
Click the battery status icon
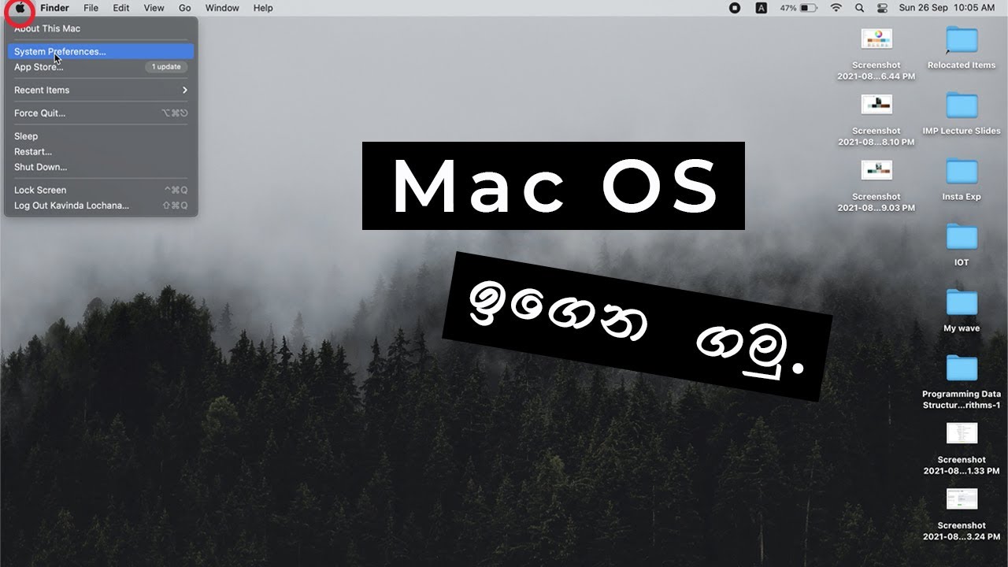[x=809, y=8]
